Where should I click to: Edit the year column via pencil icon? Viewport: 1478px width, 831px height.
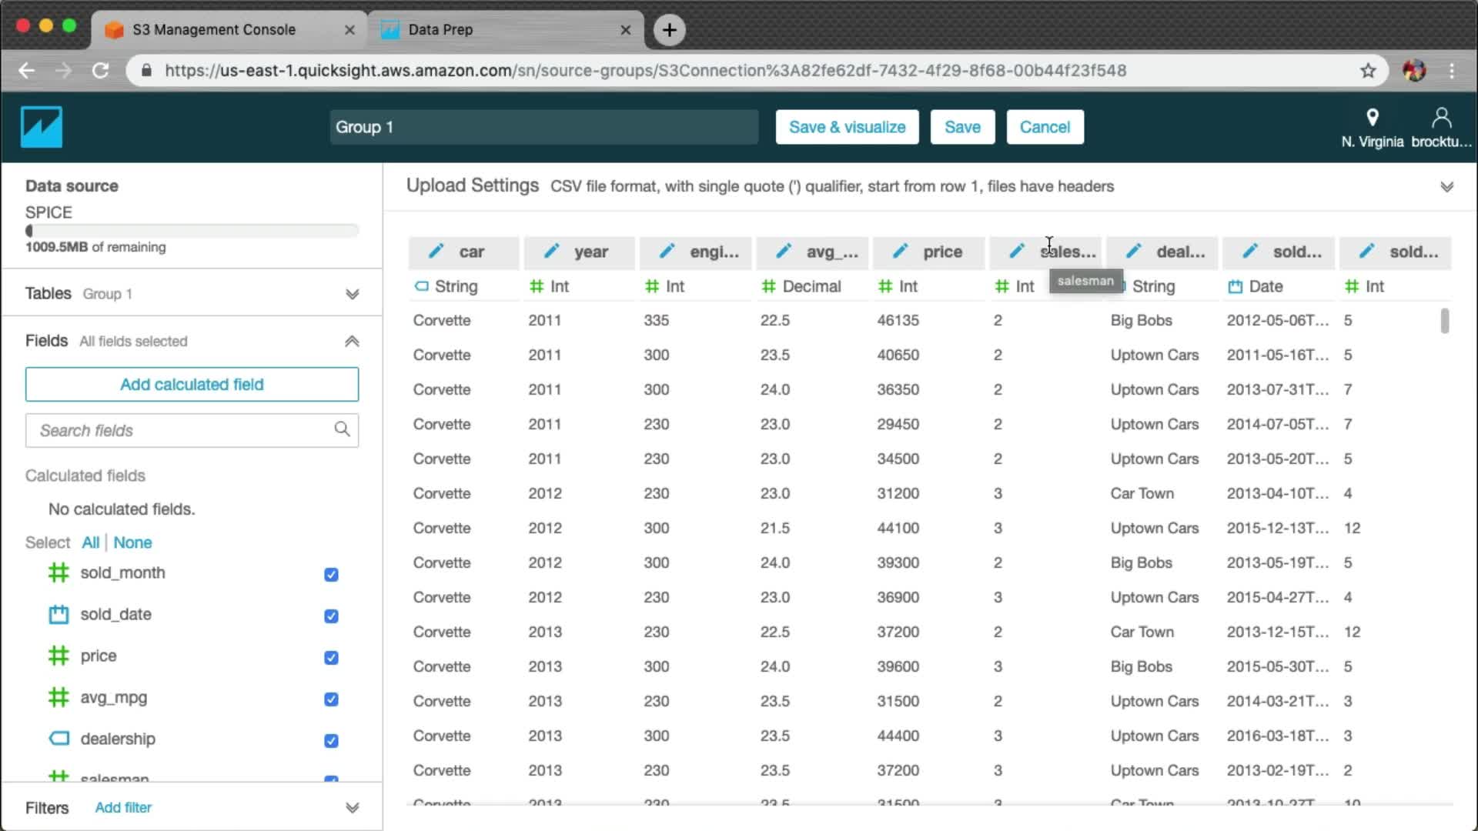[552, 252]
